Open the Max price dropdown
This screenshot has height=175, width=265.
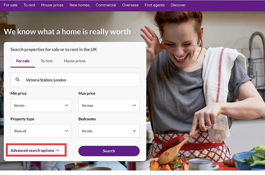[109, 105]
